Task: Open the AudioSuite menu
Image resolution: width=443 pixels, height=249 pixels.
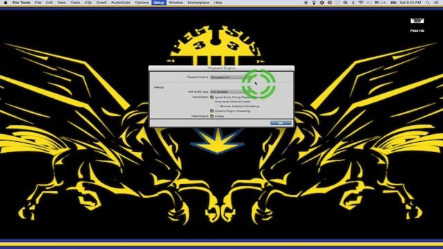Action: click(120, 3)
